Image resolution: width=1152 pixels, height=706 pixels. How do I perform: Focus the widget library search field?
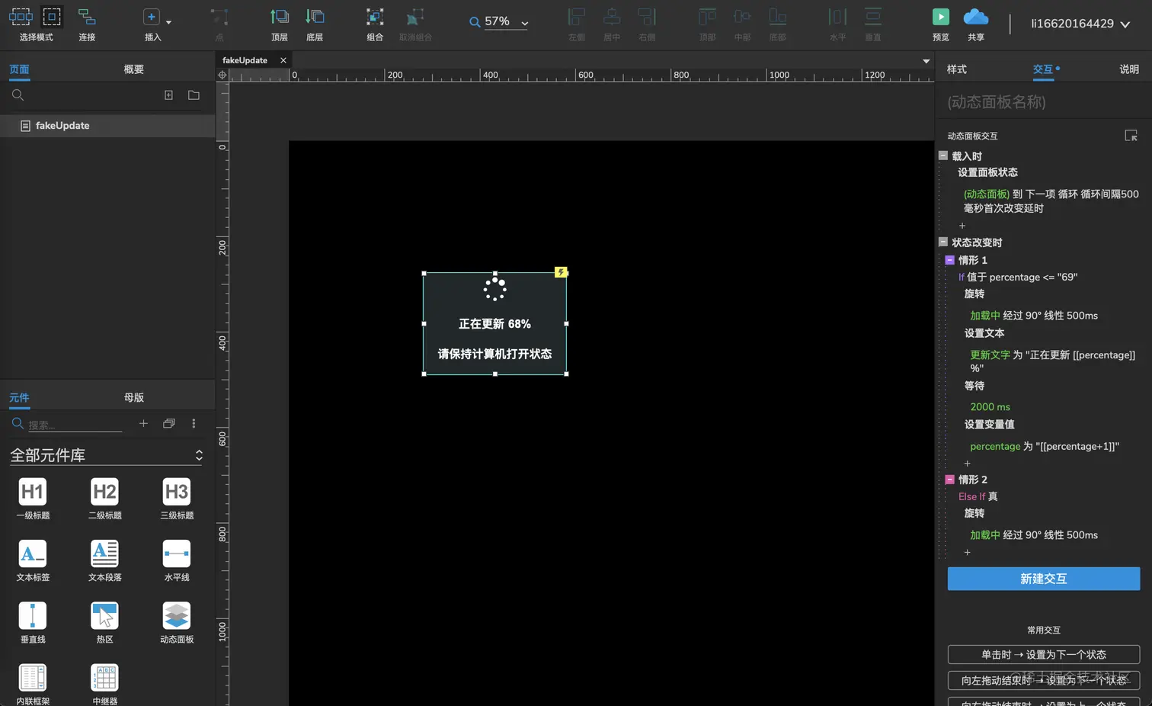click(75, 425)
